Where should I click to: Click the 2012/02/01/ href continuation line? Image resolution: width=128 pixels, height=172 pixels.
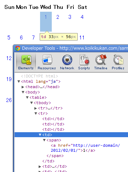click(73, 150)
